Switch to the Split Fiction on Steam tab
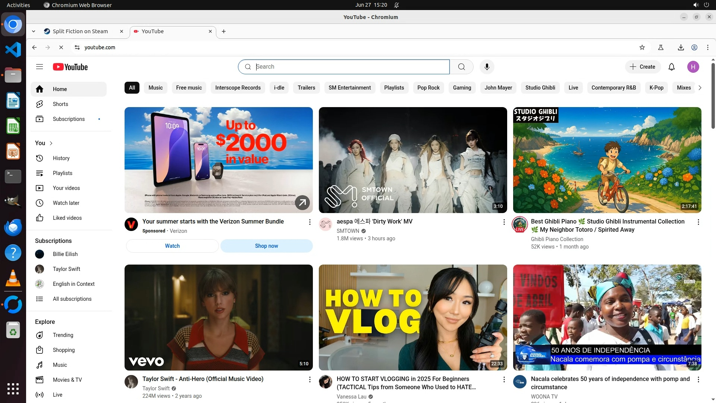 pyautogui.click(x=80, y=31)
